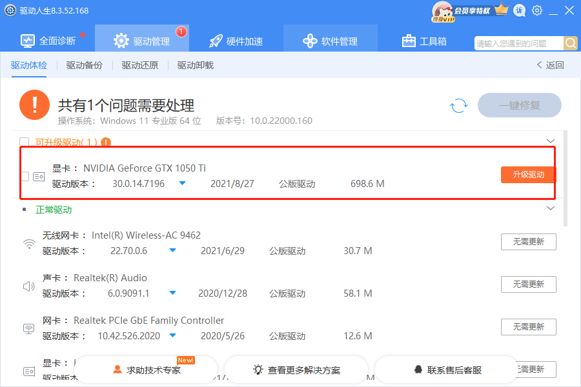The width and height of the screenshot is (581, 387).
Task: Click the 正常驱动 section heading
Action: coord(54,210)
